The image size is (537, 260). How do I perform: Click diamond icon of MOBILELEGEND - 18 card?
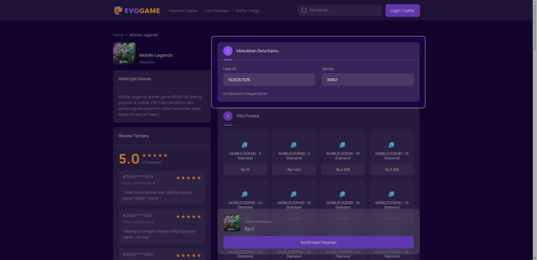click(343, 194)
